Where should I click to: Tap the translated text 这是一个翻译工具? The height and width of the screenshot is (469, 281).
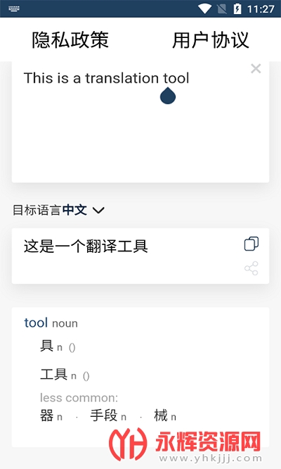tap(86, 246)
